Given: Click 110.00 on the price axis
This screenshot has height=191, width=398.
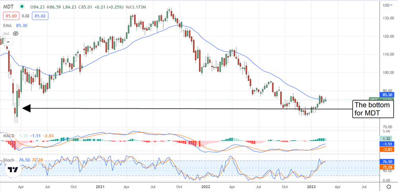Looking at the screenshot, I should click(388, 54).
